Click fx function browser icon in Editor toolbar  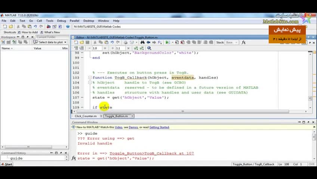244,43
